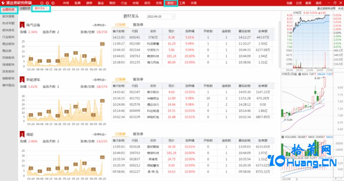Viewport: 344px width, 181px height.
Task: Click the 18 marker on 电气设备 chart
Action: coord(102,44)
